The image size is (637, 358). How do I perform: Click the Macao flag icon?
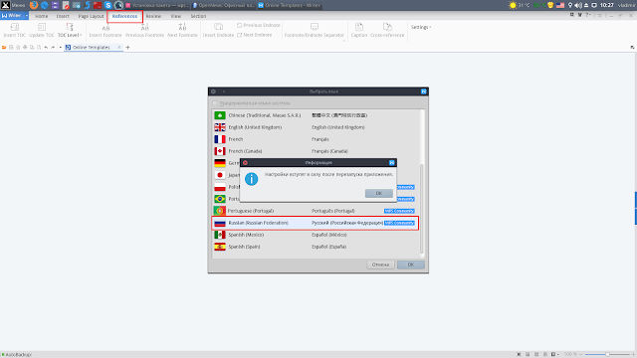click(x=220, y=115)
